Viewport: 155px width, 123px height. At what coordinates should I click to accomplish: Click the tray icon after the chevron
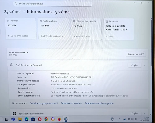pos(124,119)
